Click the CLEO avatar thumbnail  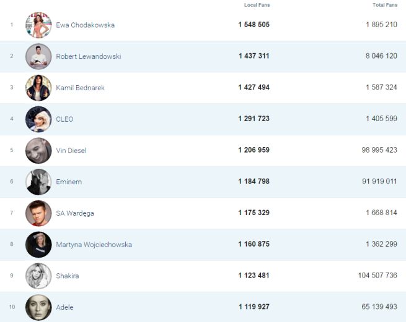pyautogui.click(x=38, y=119)
